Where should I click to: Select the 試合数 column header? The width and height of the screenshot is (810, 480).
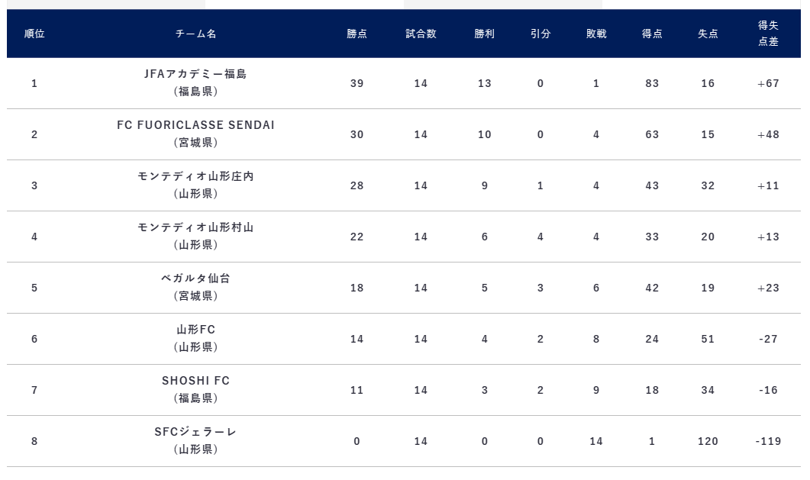[421, 34]
